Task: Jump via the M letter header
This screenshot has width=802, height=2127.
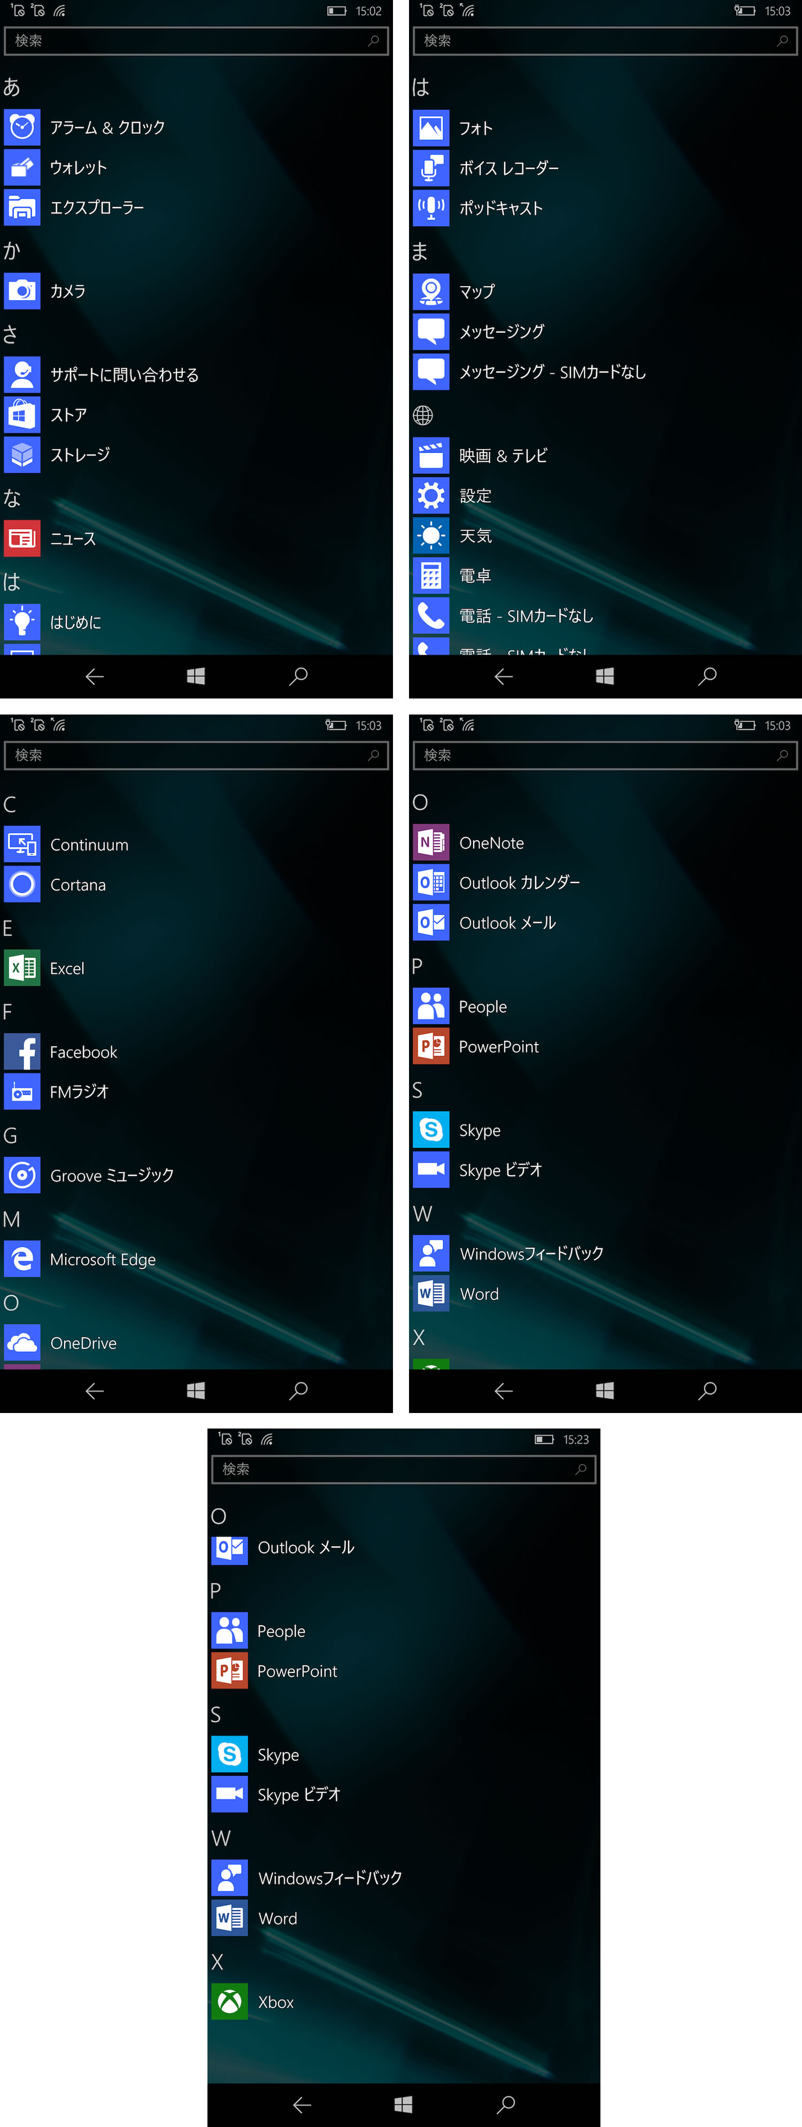Action: pos(12,1219)
